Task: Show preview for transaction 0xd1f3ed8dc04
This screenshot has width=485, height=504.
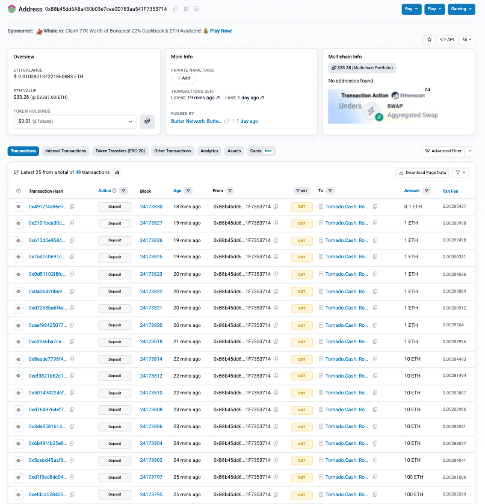Action: pyautogui.click(x=18, y=478)
